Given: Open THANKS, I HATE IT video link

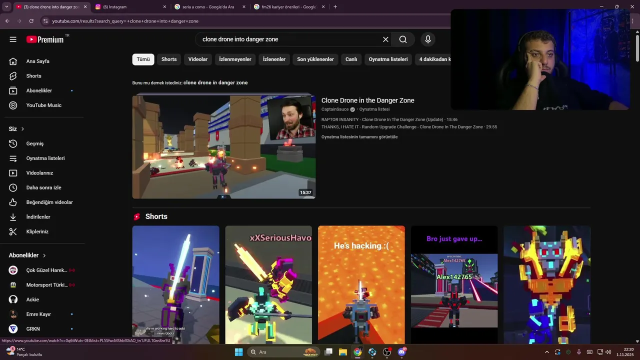Looking at the screenshot, I should click(x=409, y=127).
